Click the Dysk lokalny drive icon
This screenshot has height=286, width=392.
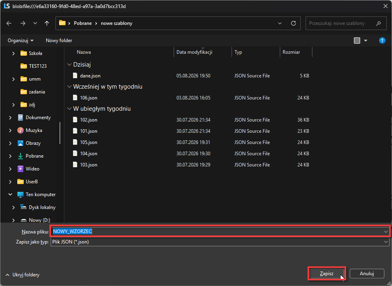click(23, 207)
